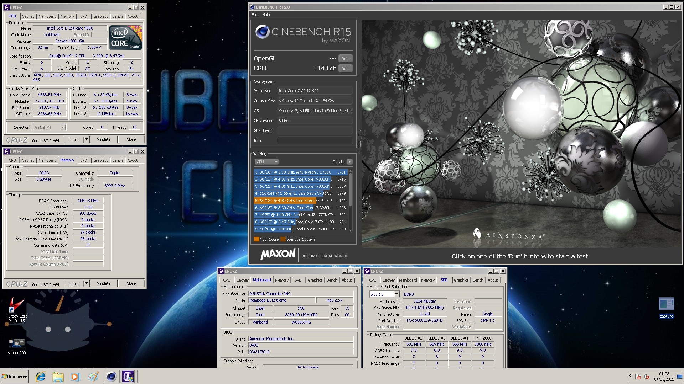Open the capture desktop icon
The width and height of the screenshot is (684, 384).
pyautogui.click(x=666, y=308)
